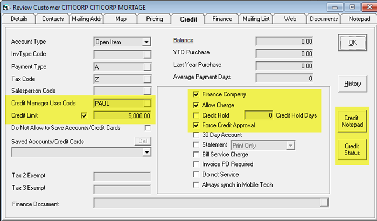The height and width of the screenshot is (221, 377).
Task: Maximize the Review Customer window
Action: click(x=352, y=7)
